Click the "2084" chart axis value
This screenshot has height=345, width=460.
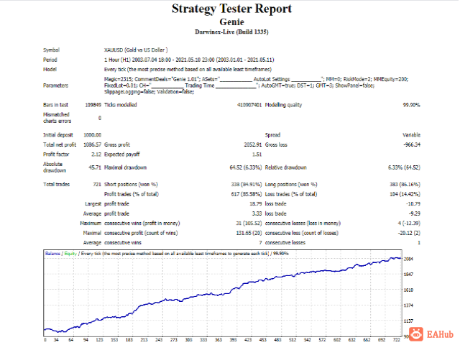(x=408, y=259)
